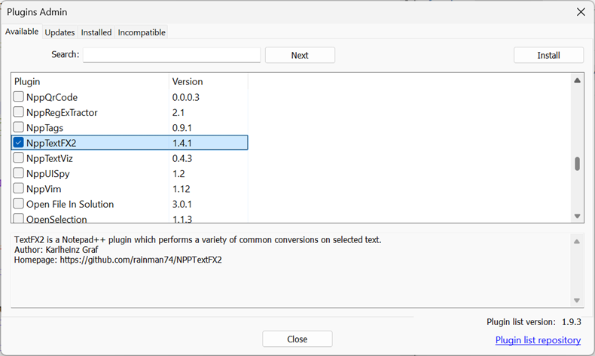Click the Homepage github URL text
This screenshot has width=595, height=356.
tap(141, 260)
